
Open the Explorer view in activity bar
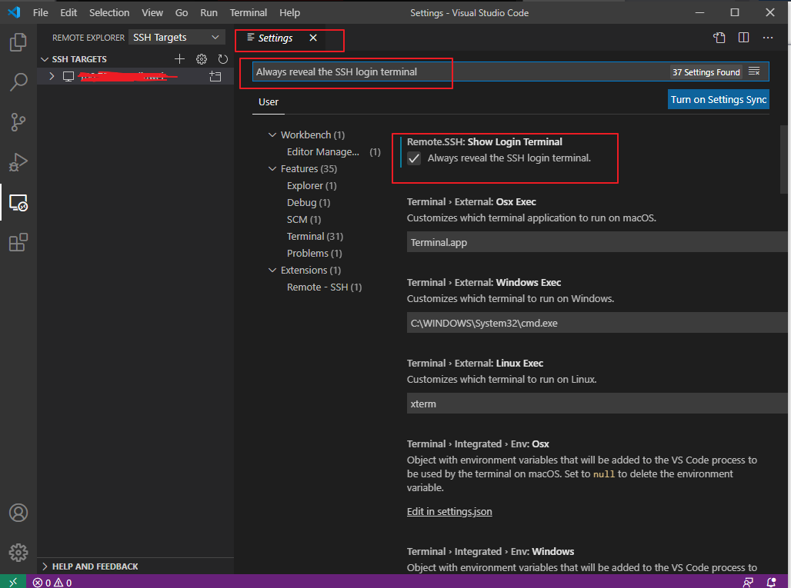point(18,42)
